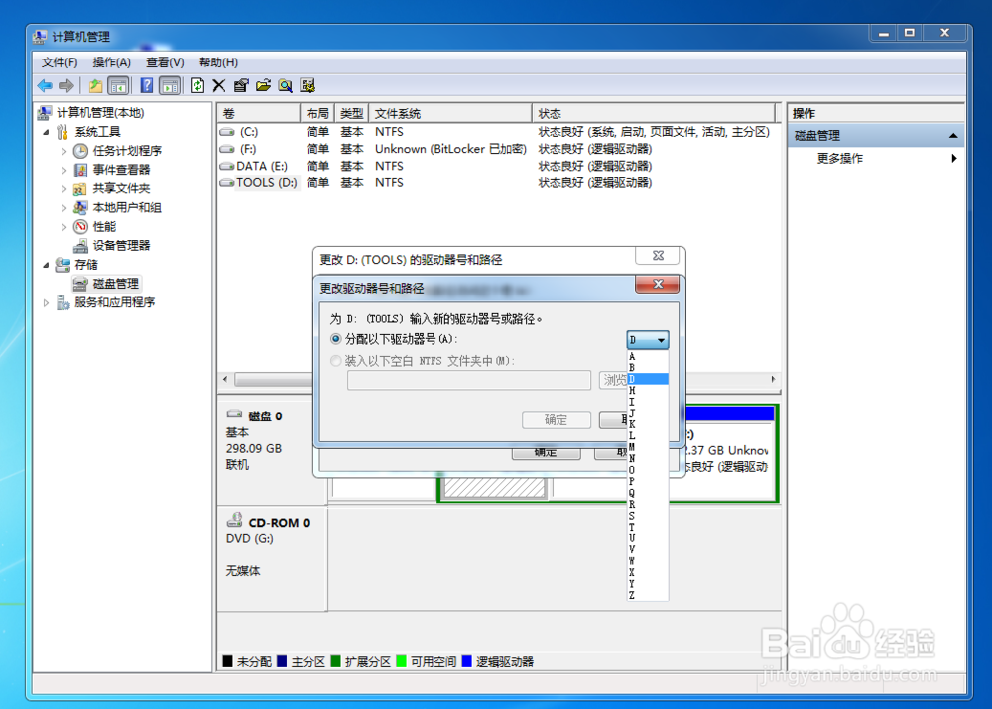Select the (C:) volume row

497,132
